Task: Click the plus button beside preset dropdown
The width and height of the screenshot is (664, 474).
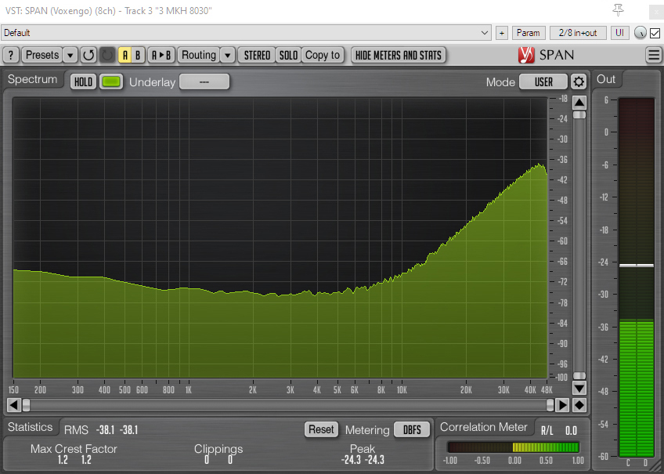Action: (x=502, y=33)
